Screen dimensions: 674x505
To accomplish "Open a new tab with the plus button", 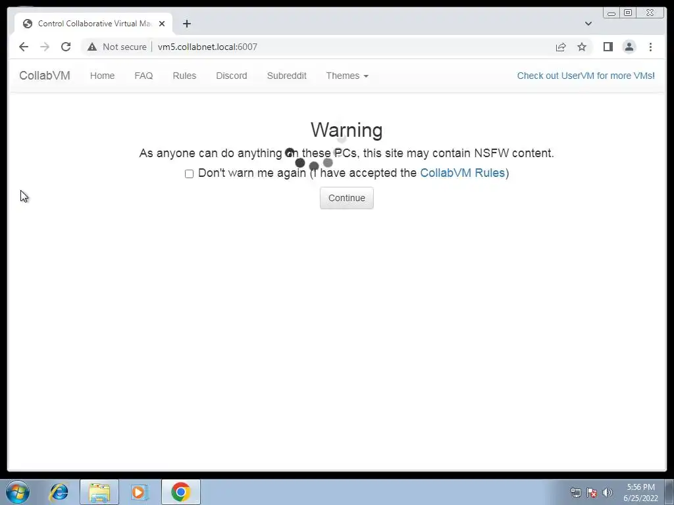I will point(186,24).
